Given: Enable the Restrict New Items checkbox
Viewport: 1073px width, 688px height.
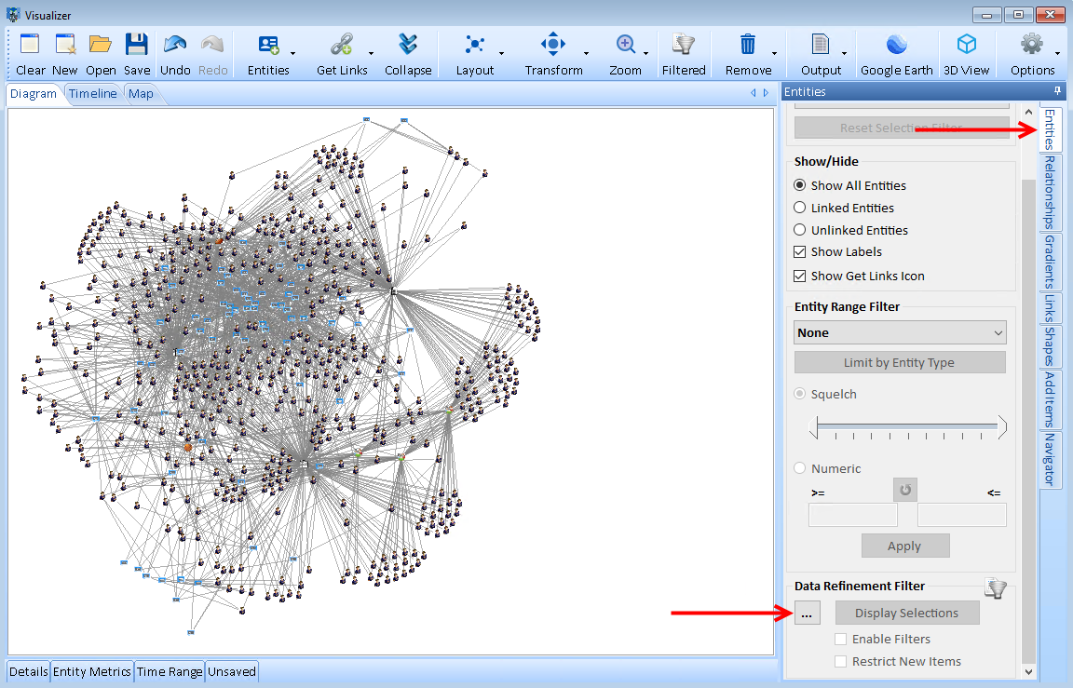Looking at the screenshot, I should (841, 661).
